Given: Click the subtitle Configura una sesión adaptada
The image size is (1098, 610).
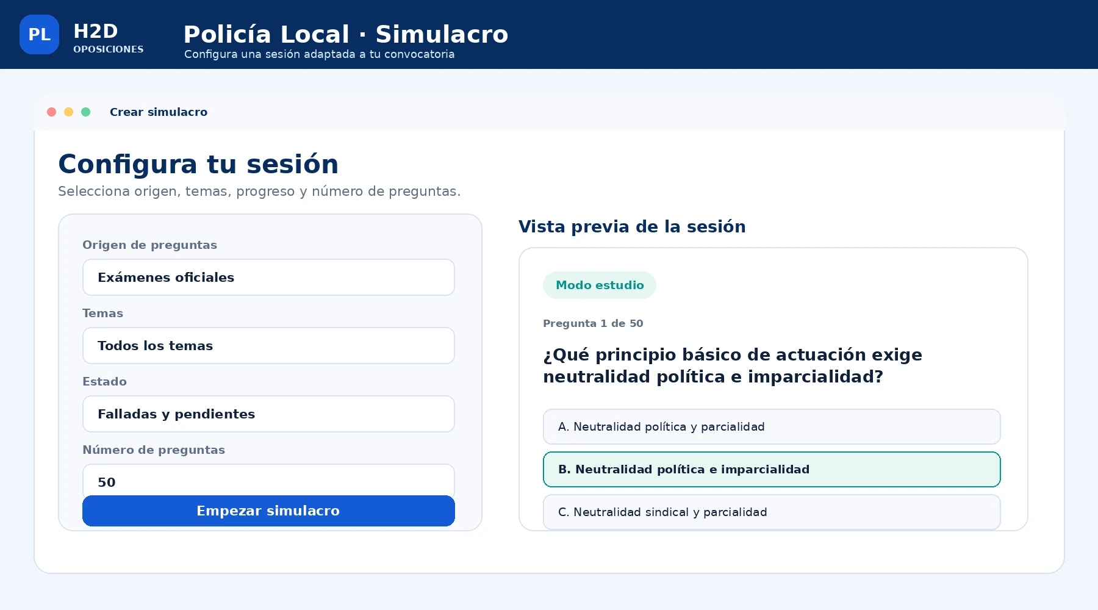Looking at the screenshot, I should coord(319,54).
